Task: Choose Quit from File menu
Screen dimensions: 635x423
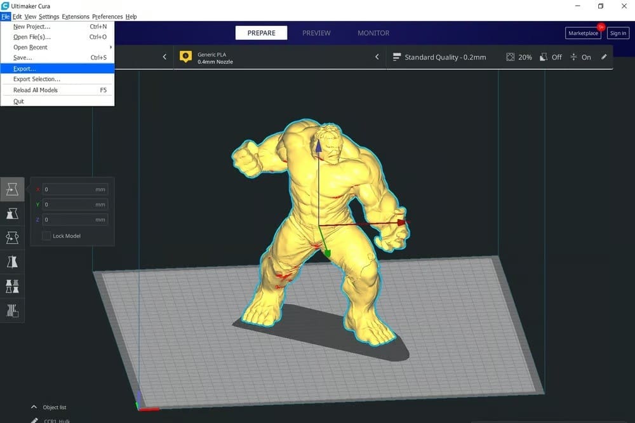Action: coord(58,101)
